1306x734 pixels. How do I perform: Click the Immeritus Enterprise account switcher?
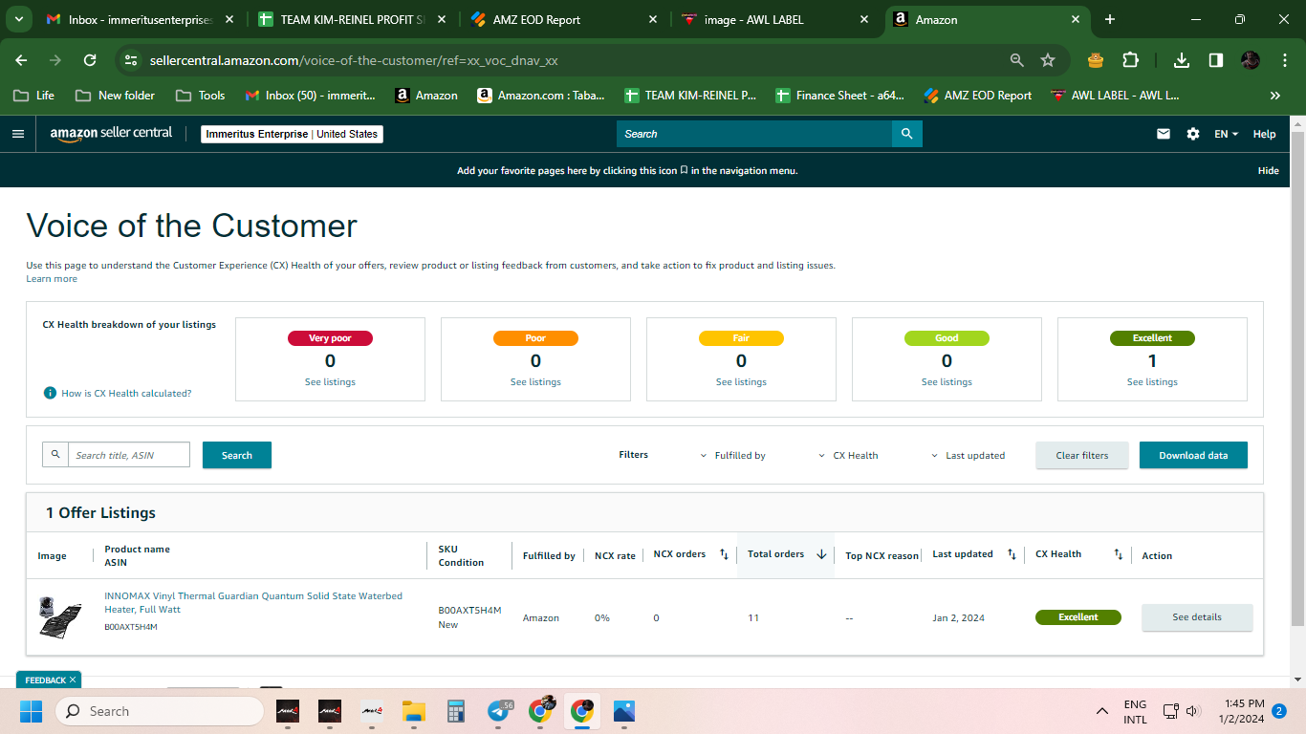click(292, 134)
